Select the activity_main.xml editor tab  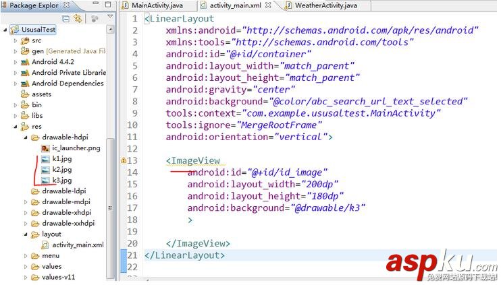point(236,5)
